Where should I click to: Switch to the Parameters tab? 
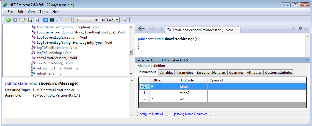(185, 73)
